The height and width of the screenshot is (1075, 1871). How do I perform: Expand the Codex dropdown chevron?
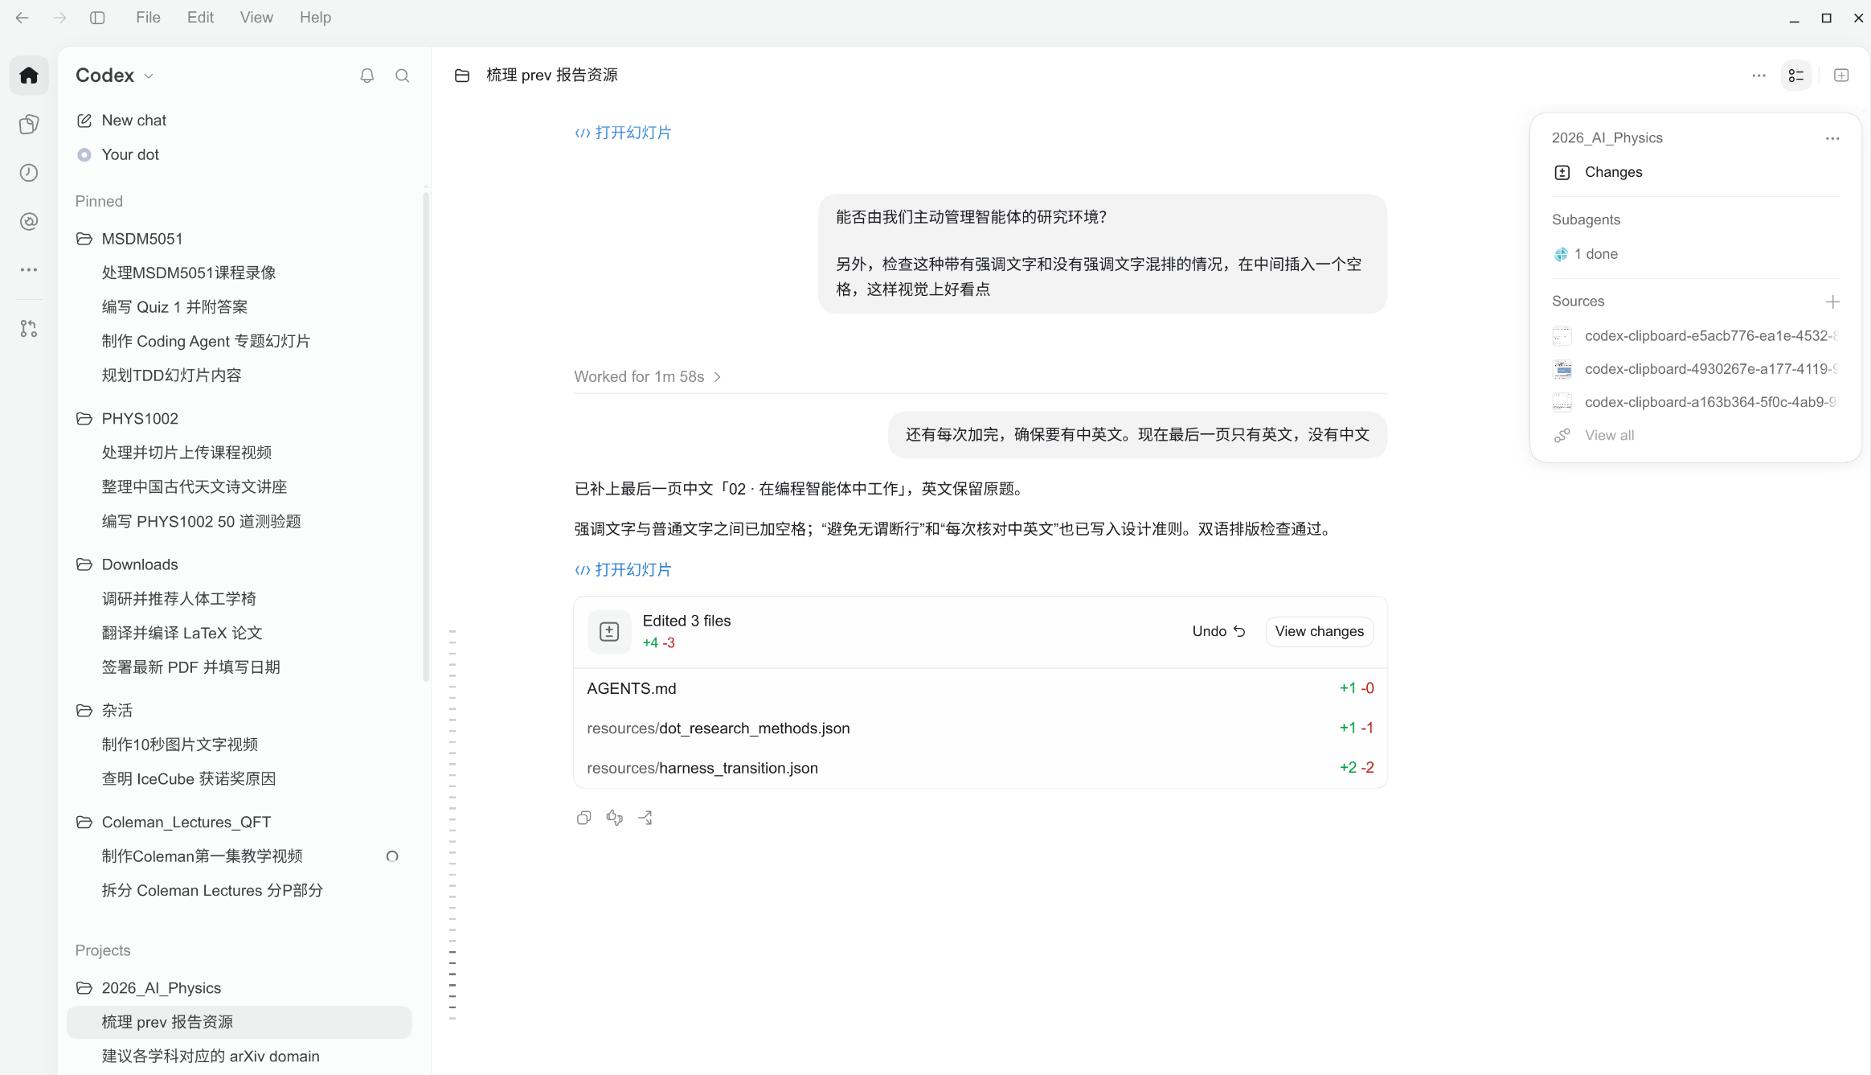tap(149, 76)
